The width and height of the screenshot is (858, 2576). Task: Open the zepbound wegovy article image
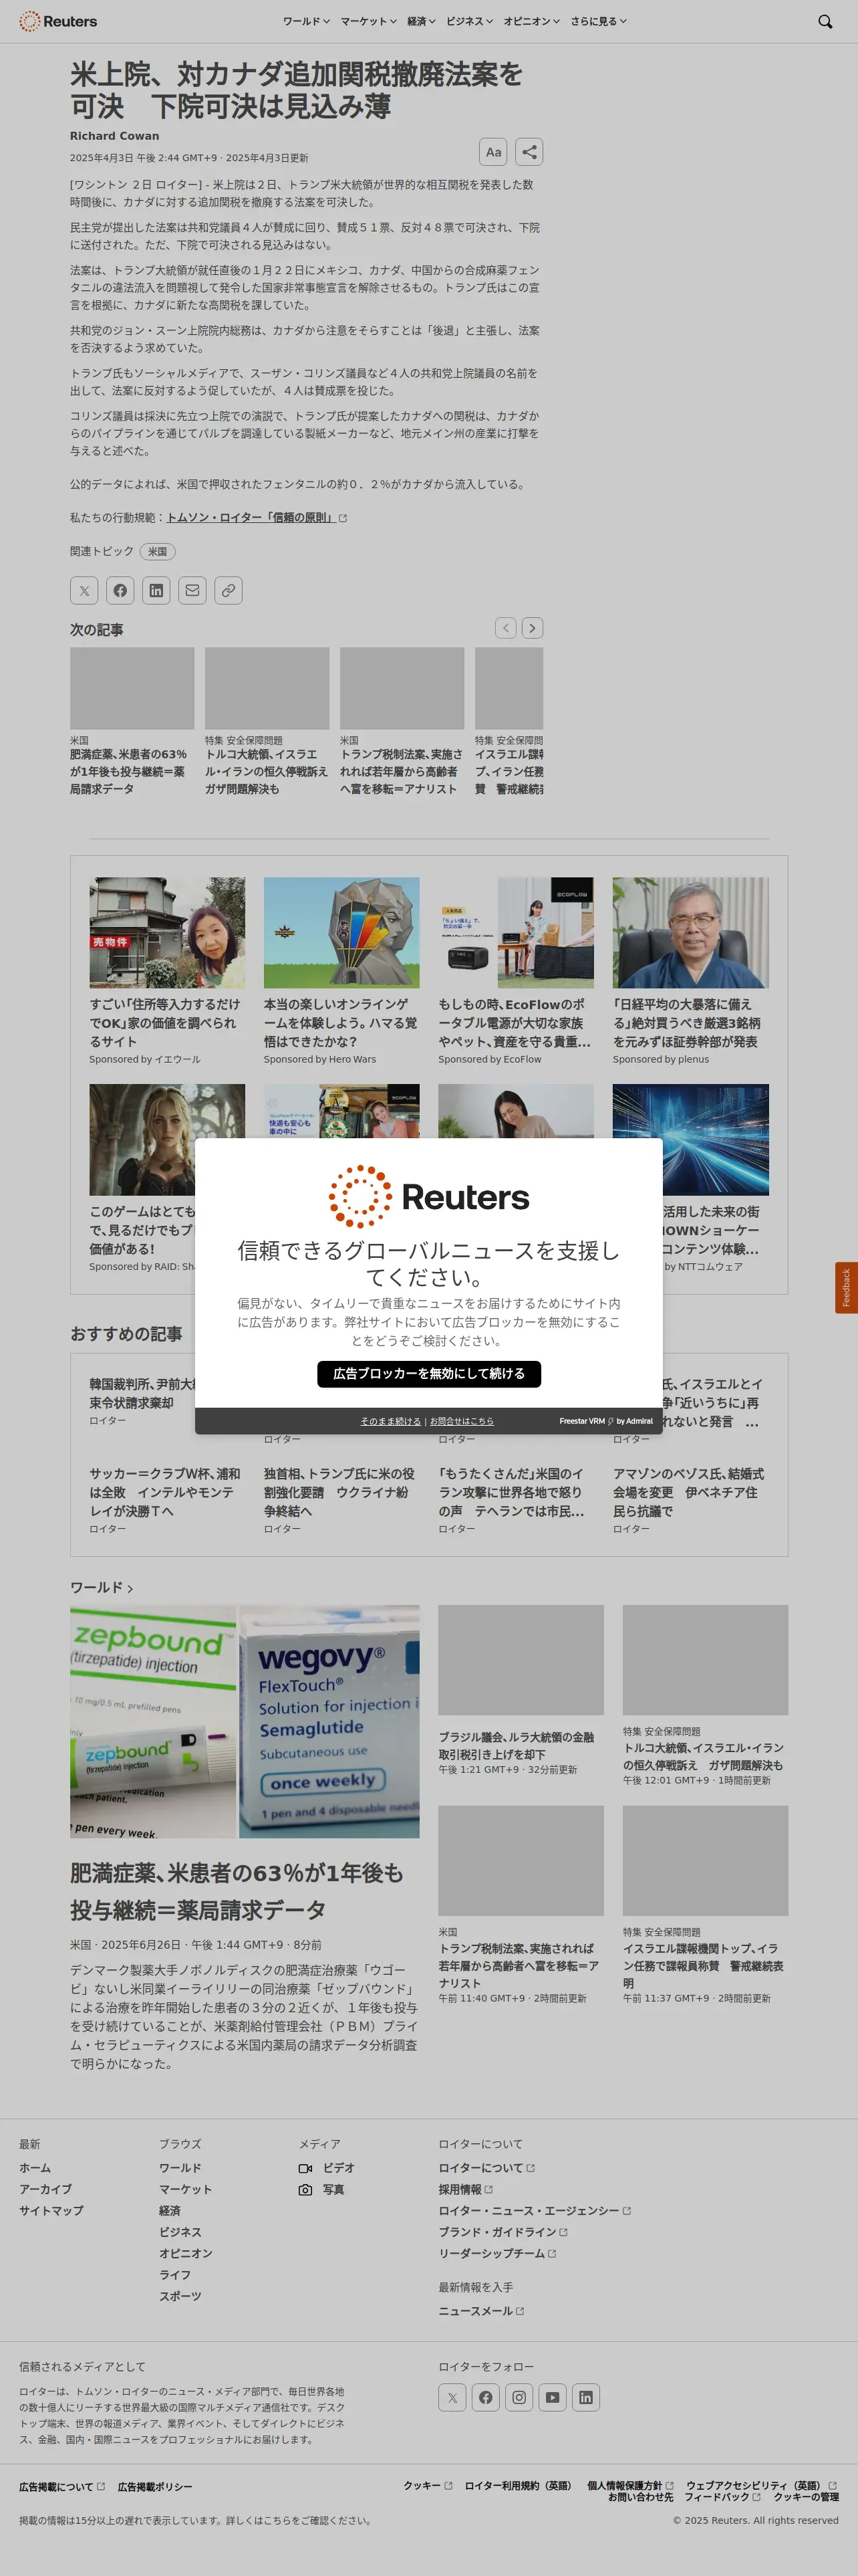pos(245,1721)
